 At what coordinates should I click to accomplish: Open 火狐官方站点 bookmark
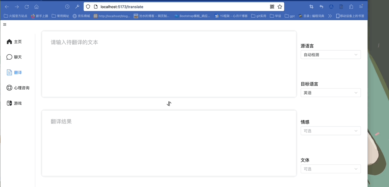(x=16, y=16)
